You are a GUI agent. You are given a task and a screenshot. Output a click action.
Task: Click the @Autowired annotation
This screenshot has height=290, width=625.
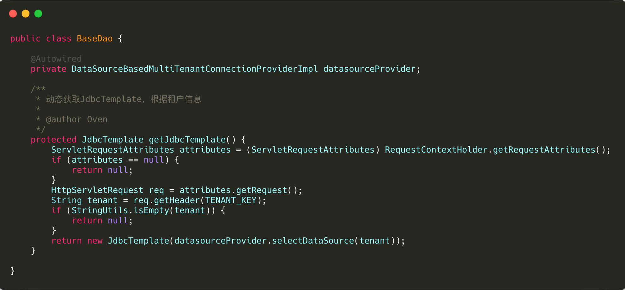[x=56, y=59]
